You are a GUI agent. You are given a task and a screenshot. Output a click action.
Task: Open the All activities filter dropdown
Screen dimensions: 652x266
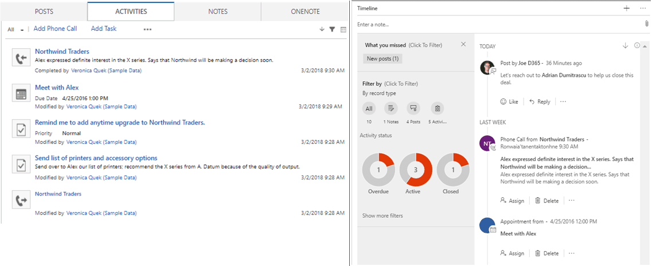15,29
